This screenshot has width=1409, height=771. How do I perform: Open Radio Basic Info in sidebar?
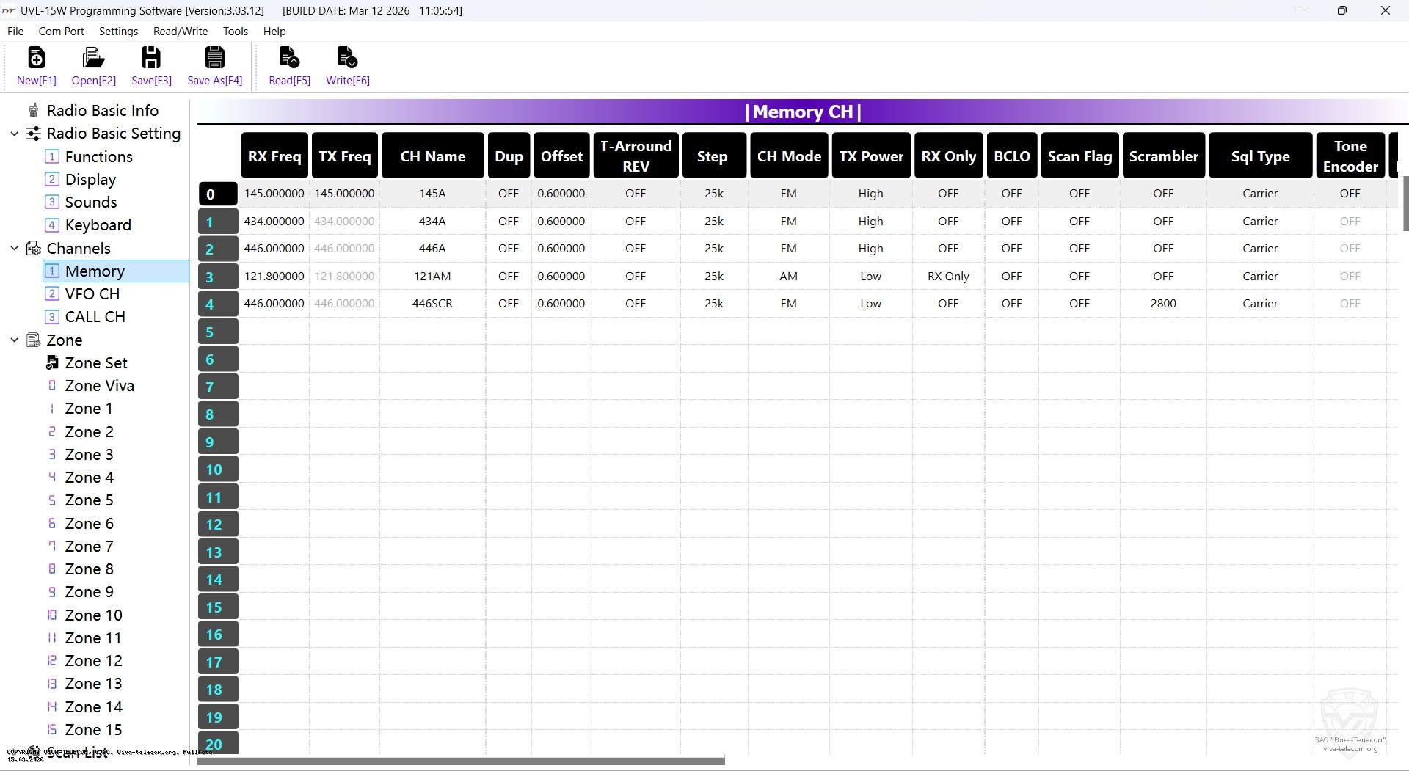(102, 111)
